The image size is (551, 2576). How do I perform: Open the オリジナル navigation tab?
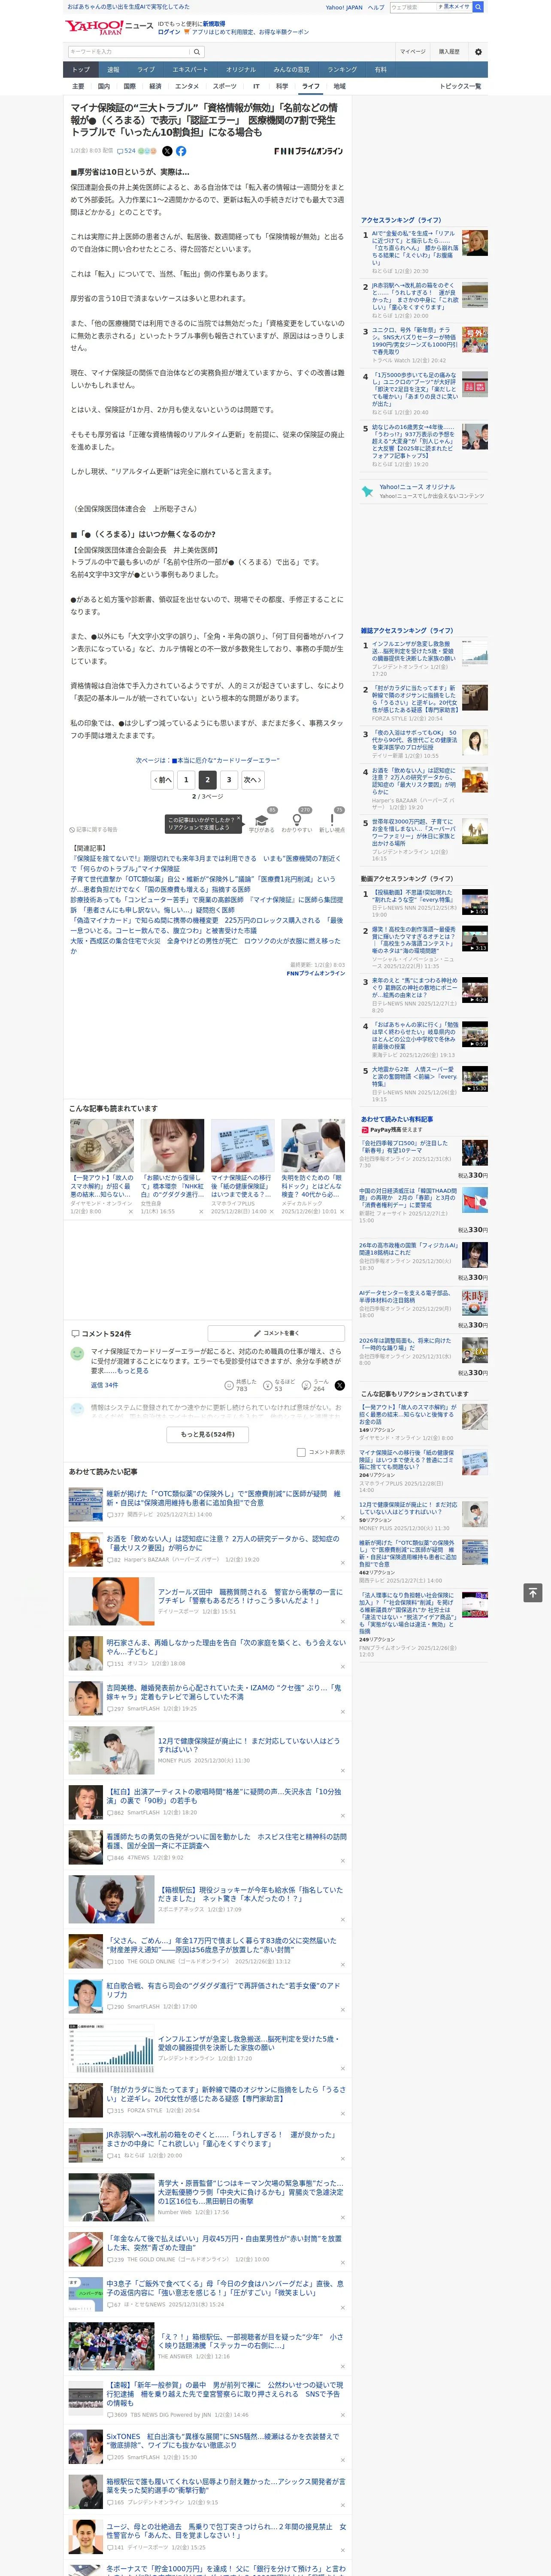241,70
